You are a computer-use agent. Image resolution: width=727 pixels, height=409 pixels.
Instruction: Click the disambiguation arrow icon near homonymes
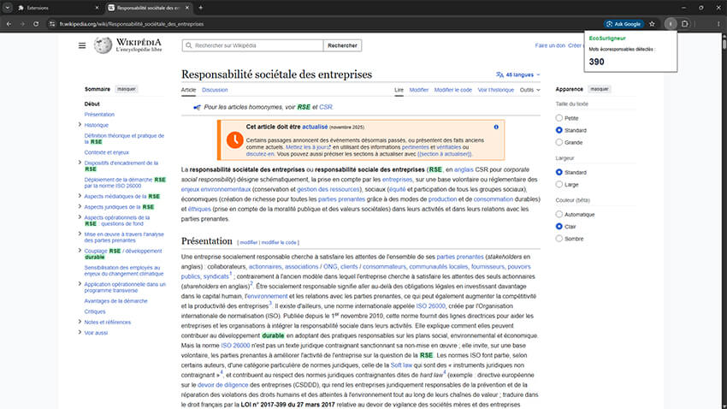click(197, 107)
